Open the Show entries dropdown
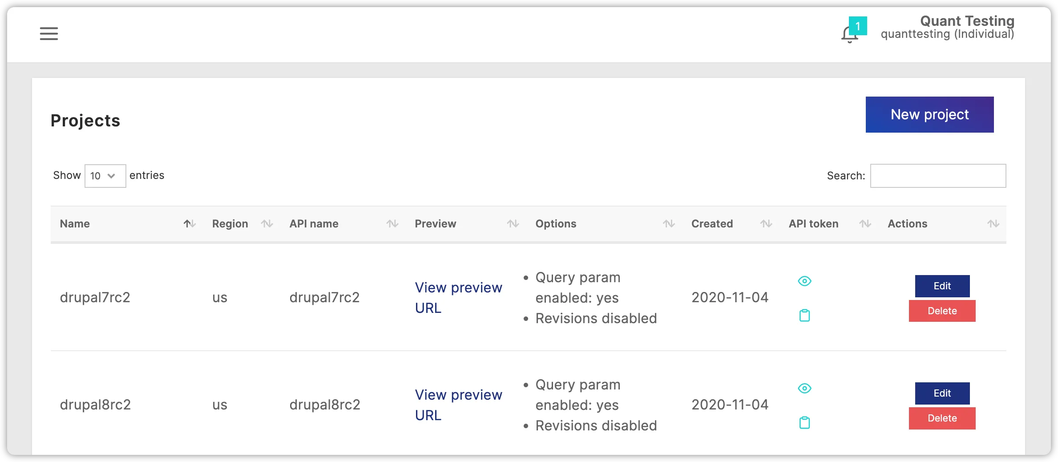 [105, 176]
